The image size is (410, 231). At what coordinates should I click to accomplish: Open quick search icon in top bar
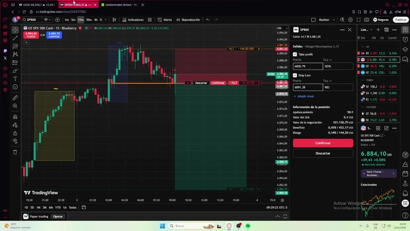pos(342,20)
